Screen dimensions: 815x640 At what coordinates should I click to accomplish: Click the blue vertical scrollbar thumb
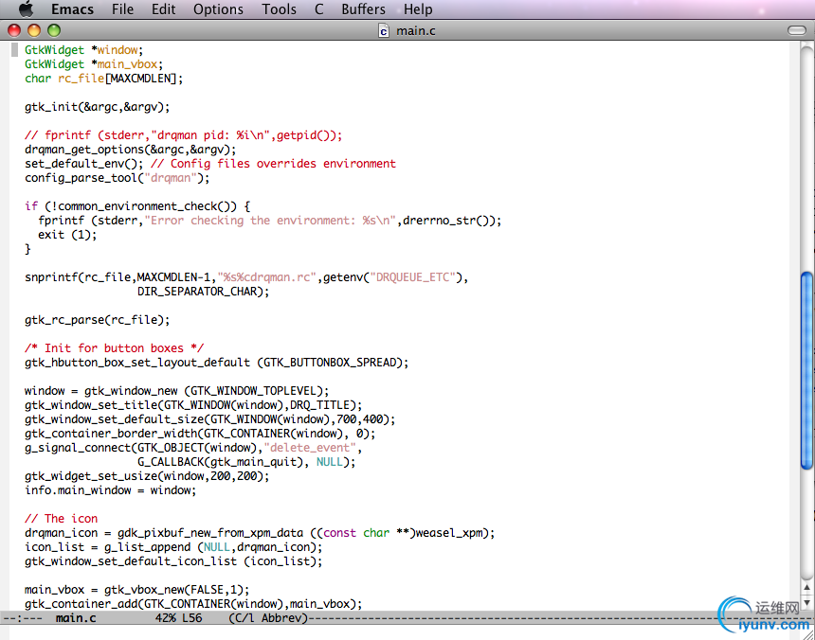click(x=806, y=370)
